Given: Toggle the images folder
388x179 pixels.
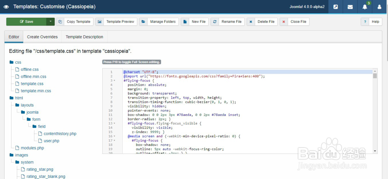Looking at the screenshot, I should (x=19, y=155).
